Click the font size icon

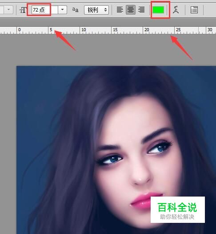pos(23,10)
